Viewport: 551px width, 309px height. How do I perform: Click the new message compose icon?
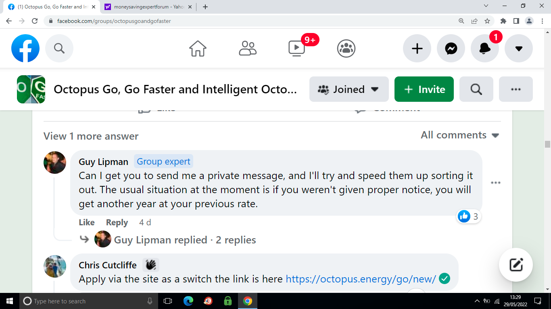[x=516, y=265]
